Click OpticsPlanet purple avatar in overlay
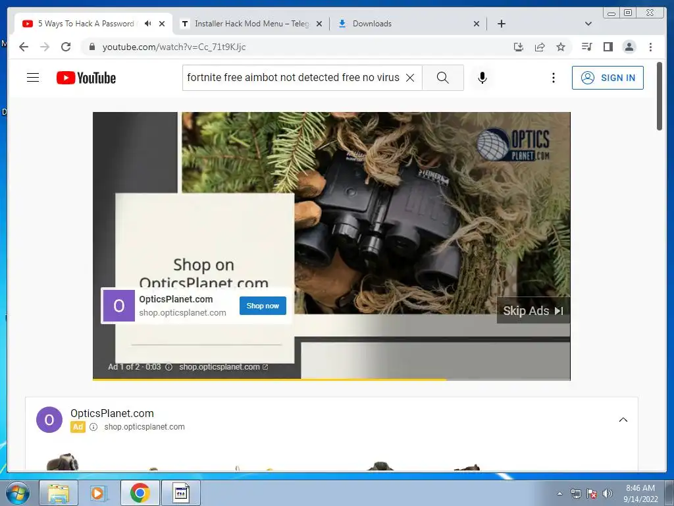Image resolution: width=674 pixels, height=506 pixels. tap(119, 306)
